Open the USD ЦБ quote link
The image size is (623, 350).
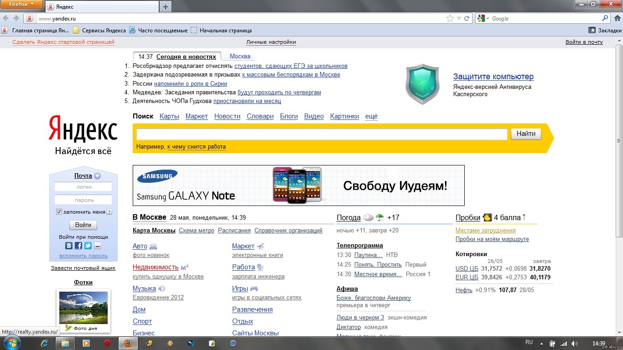[x=467, y=268]
